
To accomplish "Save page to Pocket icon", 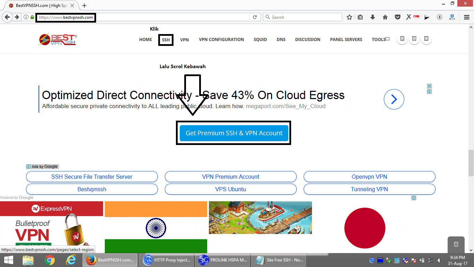I will click(x=398, y=17).
